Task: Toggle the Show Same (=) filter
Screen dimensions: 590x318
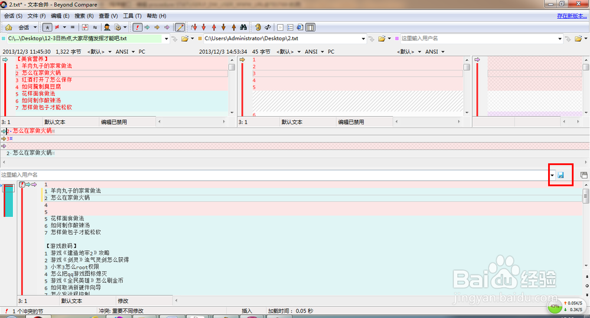Action: pyautogui.click(x=72, y=27)
